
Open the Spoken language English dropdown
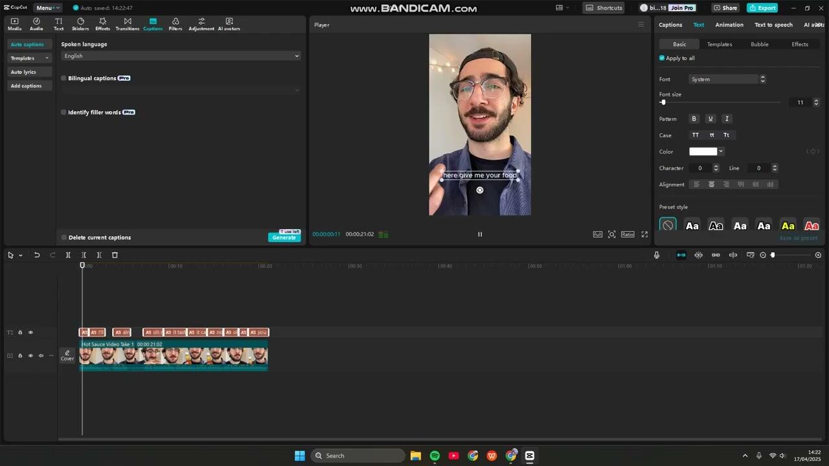[181, 56]
